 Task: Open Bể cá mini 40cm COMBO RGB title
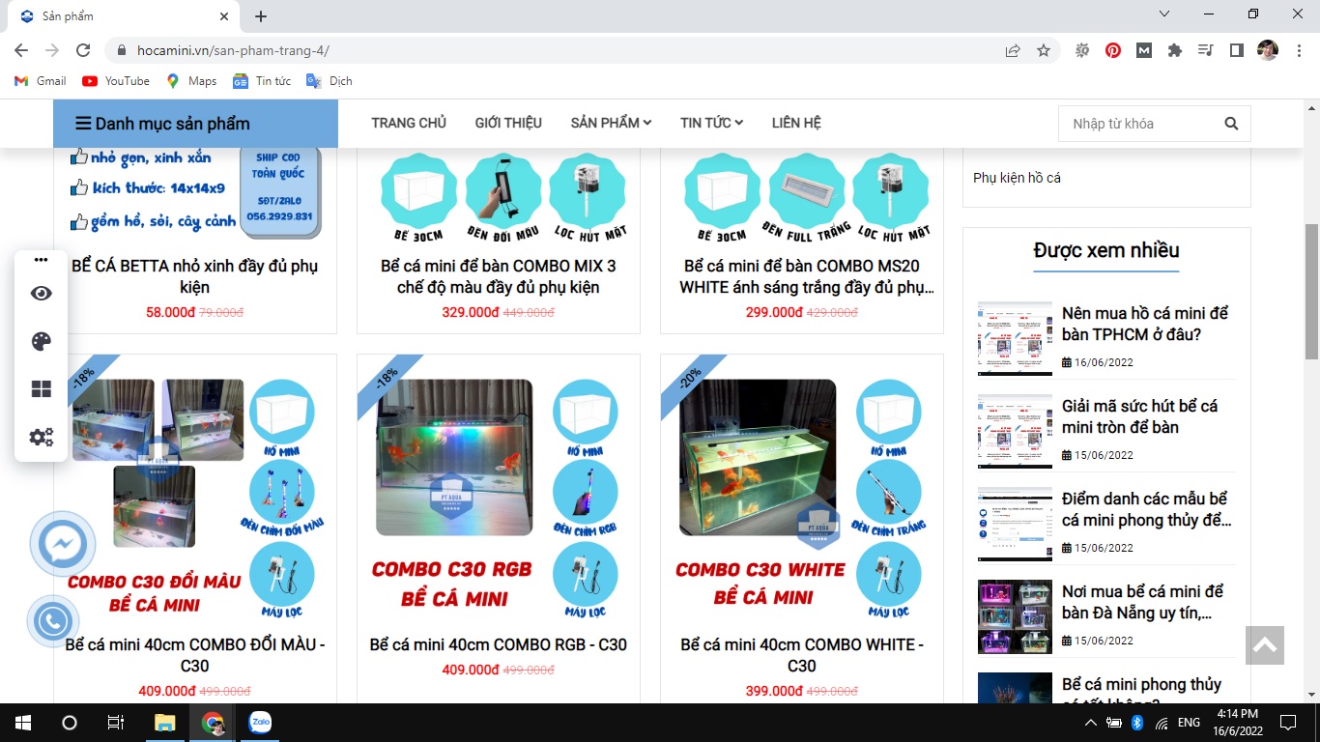(498, 644)
